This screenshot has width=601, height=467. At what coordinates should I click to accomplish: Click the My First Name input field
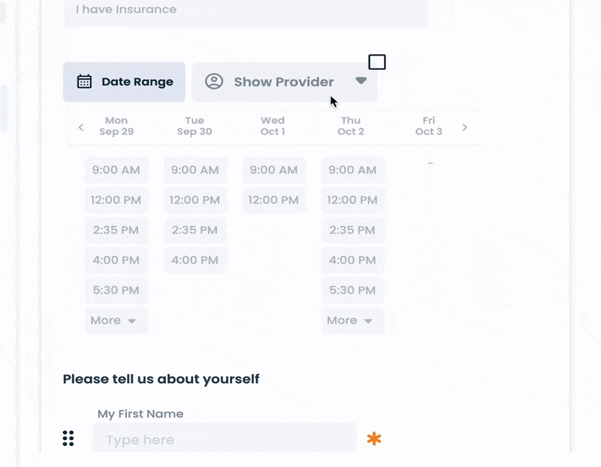[x=224, y=439]
